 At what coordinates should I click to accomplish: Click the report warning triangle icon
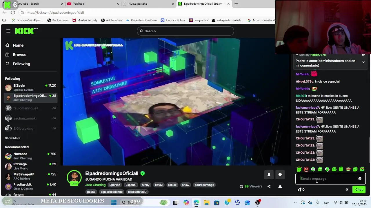tap(280, 186)
